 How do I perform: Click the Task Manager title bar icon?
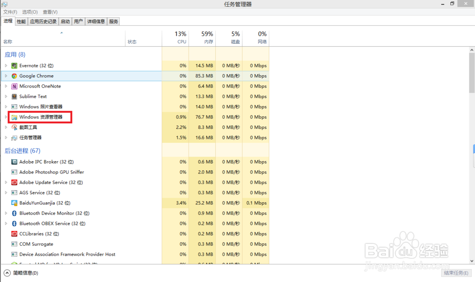tap(4, 4)
